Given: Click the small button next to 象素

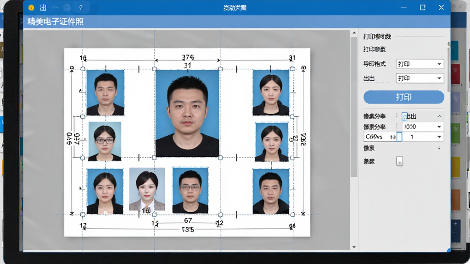Looking at the screenshot, I should (400, 161).
